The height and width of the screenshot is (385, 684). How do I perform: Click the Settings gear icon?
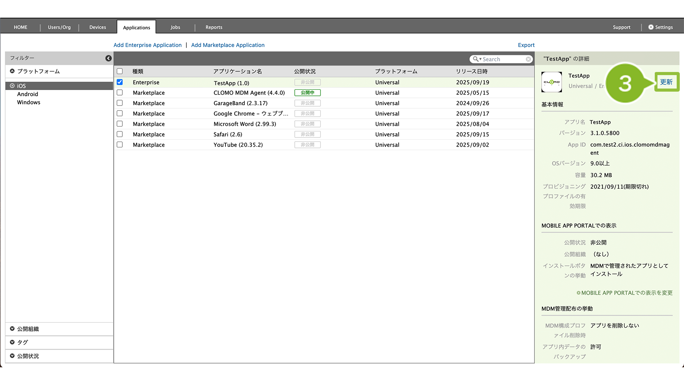(651, 27)
